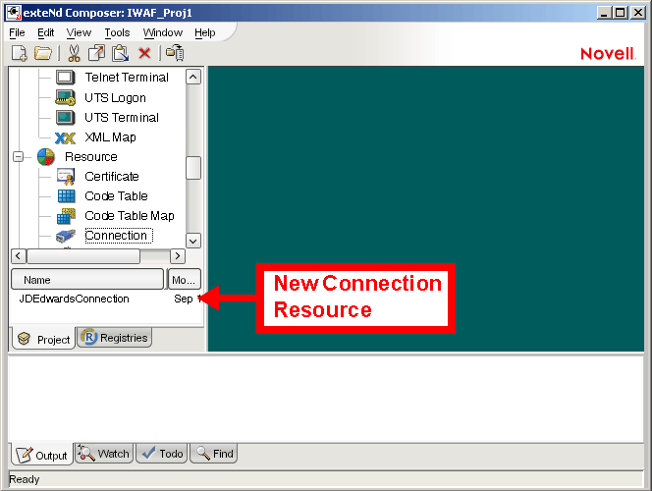Click the Cut scissors icon
The image size is (652, 491).
pyautogui.click(x=74, y=53)
